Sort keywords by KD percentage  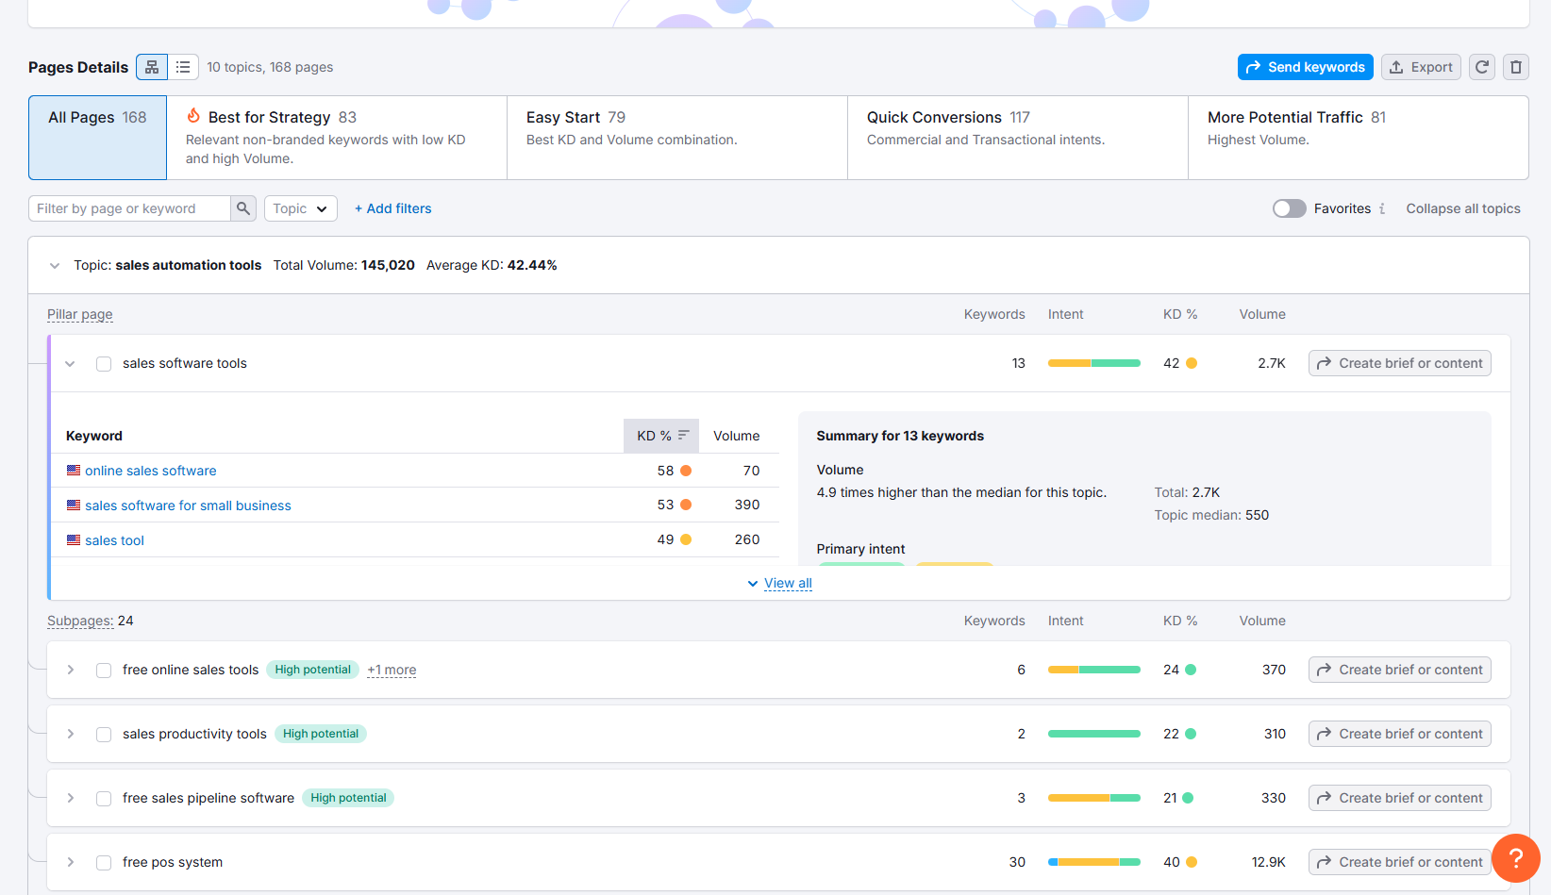pyautogui.click(x=660, y=435)
